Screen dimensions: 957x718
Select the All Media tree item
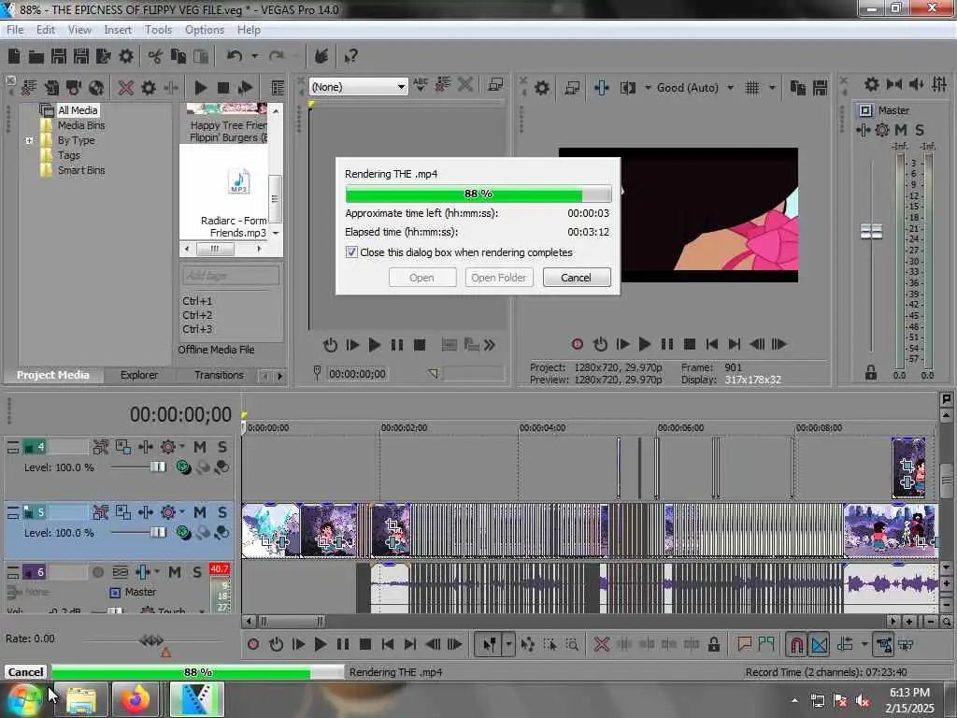click(x=78, y=110)
